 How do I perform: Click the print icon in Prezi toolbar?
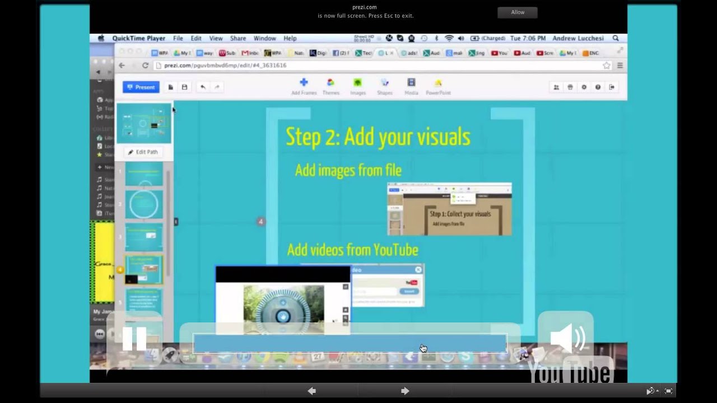pos(570,87)
